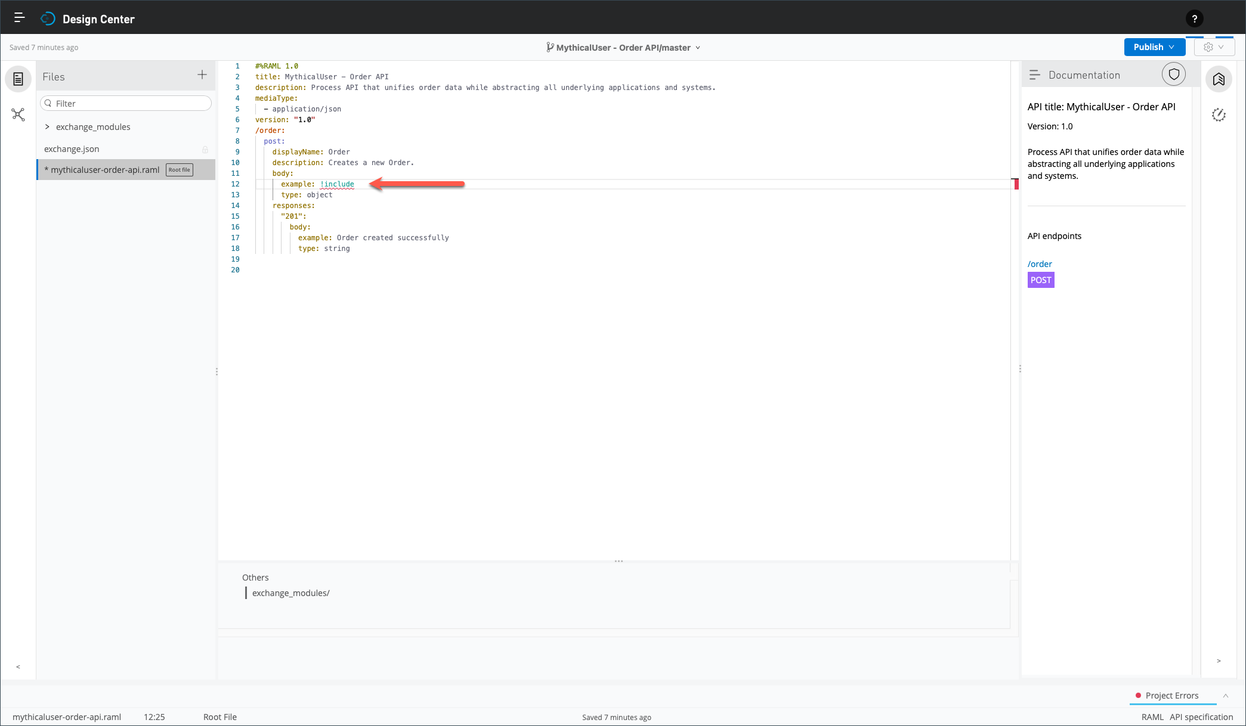Open the MythicalUser - Order API/master branch dropdown
1246x726 pixels.
(623, 48)
